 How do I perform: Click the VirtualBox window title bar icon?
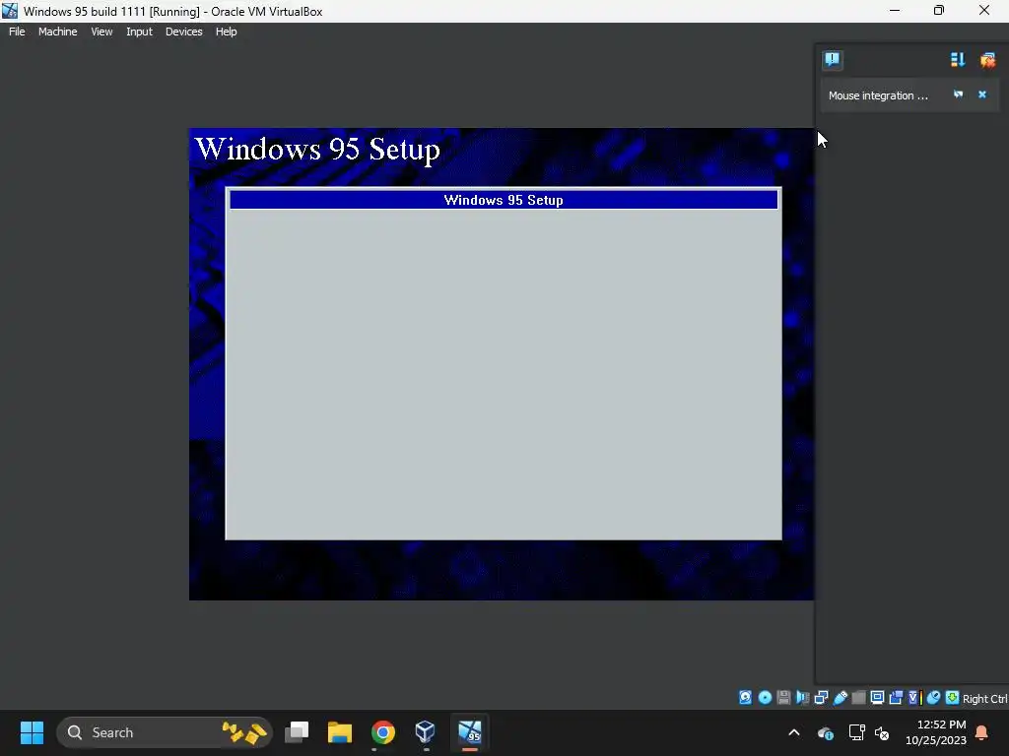pos(10,11)
